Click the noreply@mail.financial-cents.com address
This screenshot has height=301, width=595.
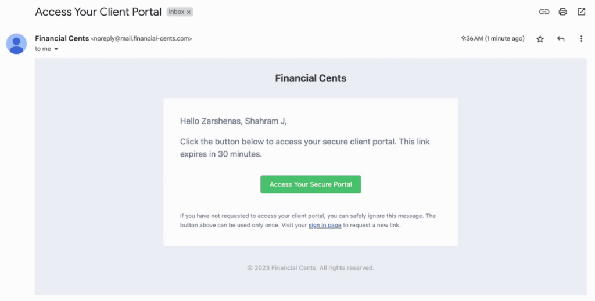click(x=141, y=39)
